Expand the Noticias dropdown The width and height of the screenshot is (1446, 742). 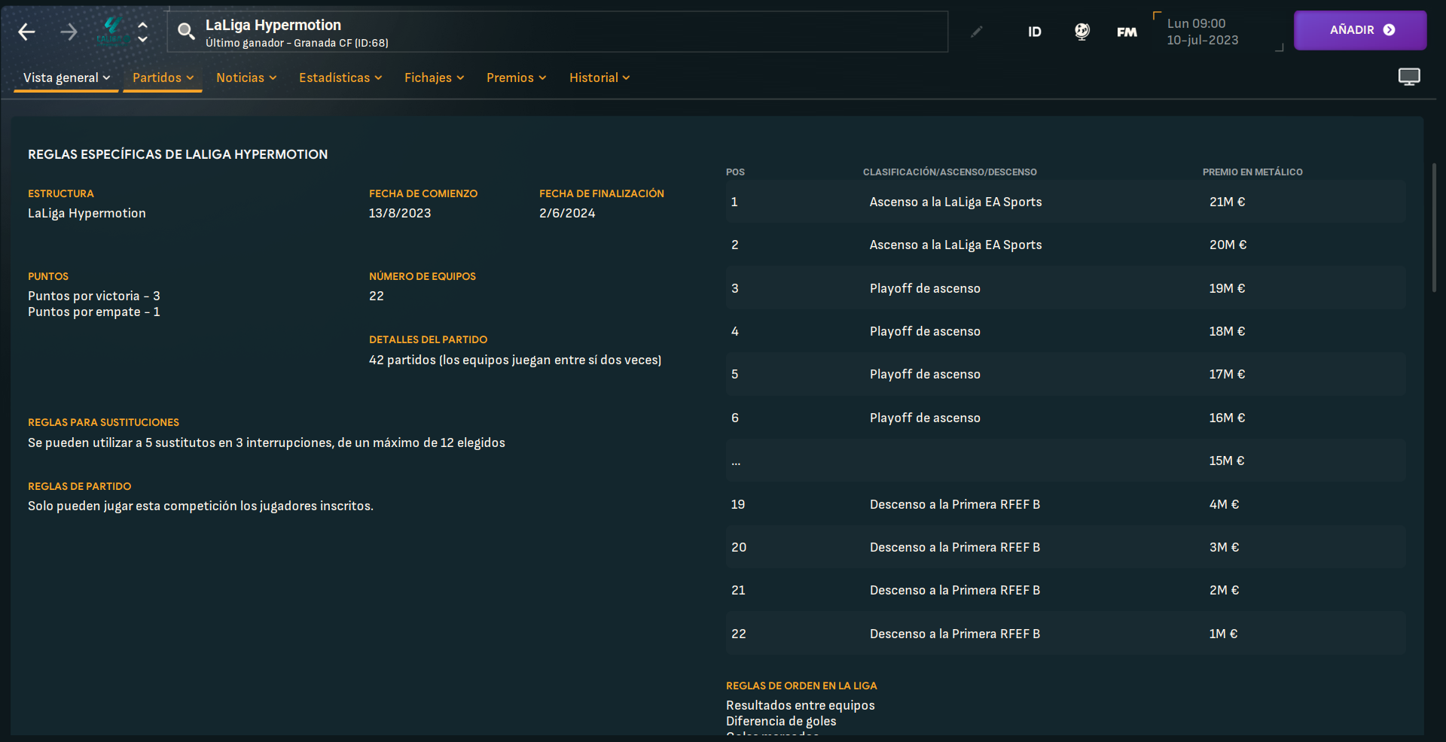coord(246,78)
